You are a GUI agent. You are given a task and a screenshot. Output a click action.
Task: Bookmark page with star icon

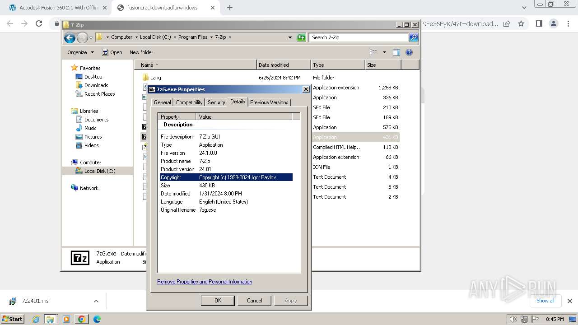click(x=521, y=23)
